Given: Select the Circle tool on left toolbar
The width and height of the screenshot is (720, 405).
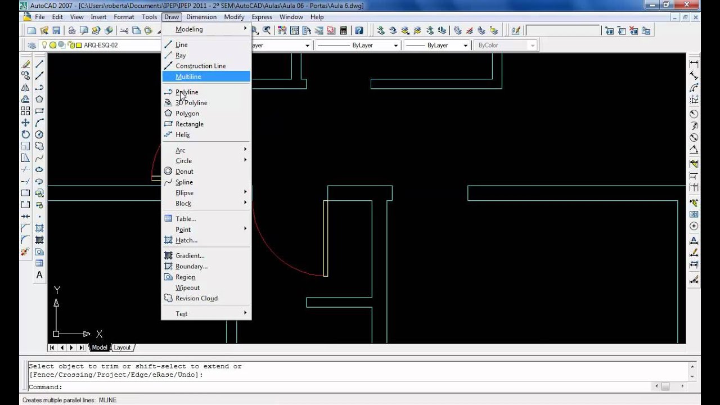Looking at the screenshot, I should (x=39, y=134).
